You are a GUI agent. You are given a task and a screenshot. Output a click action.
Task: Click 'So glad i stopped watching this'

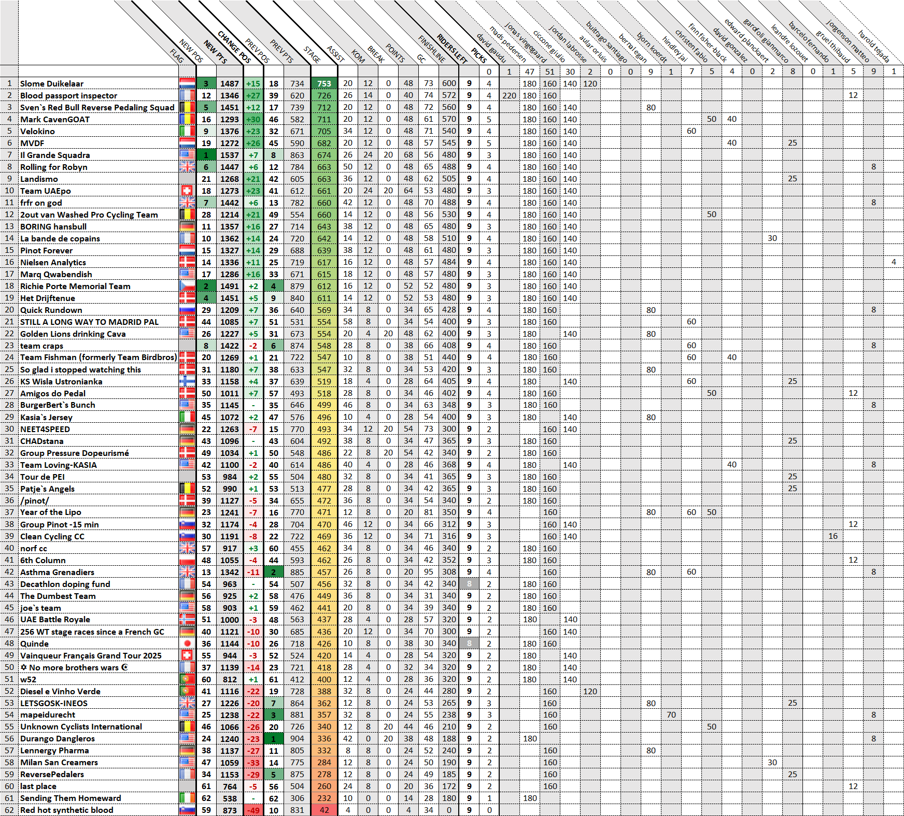pos(80,369)
